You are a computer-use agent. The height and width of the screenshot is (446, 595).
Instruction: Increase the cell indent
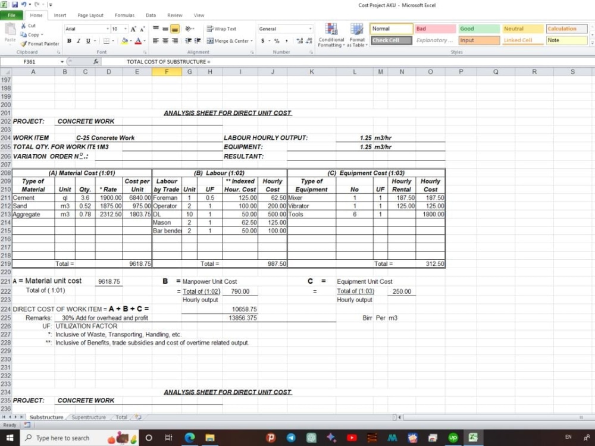tap(198, 40)
